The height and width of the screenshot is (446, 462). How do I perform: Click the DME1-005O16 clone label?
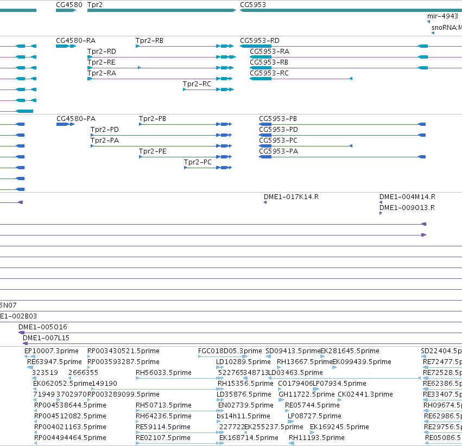[x=43, y=327]
